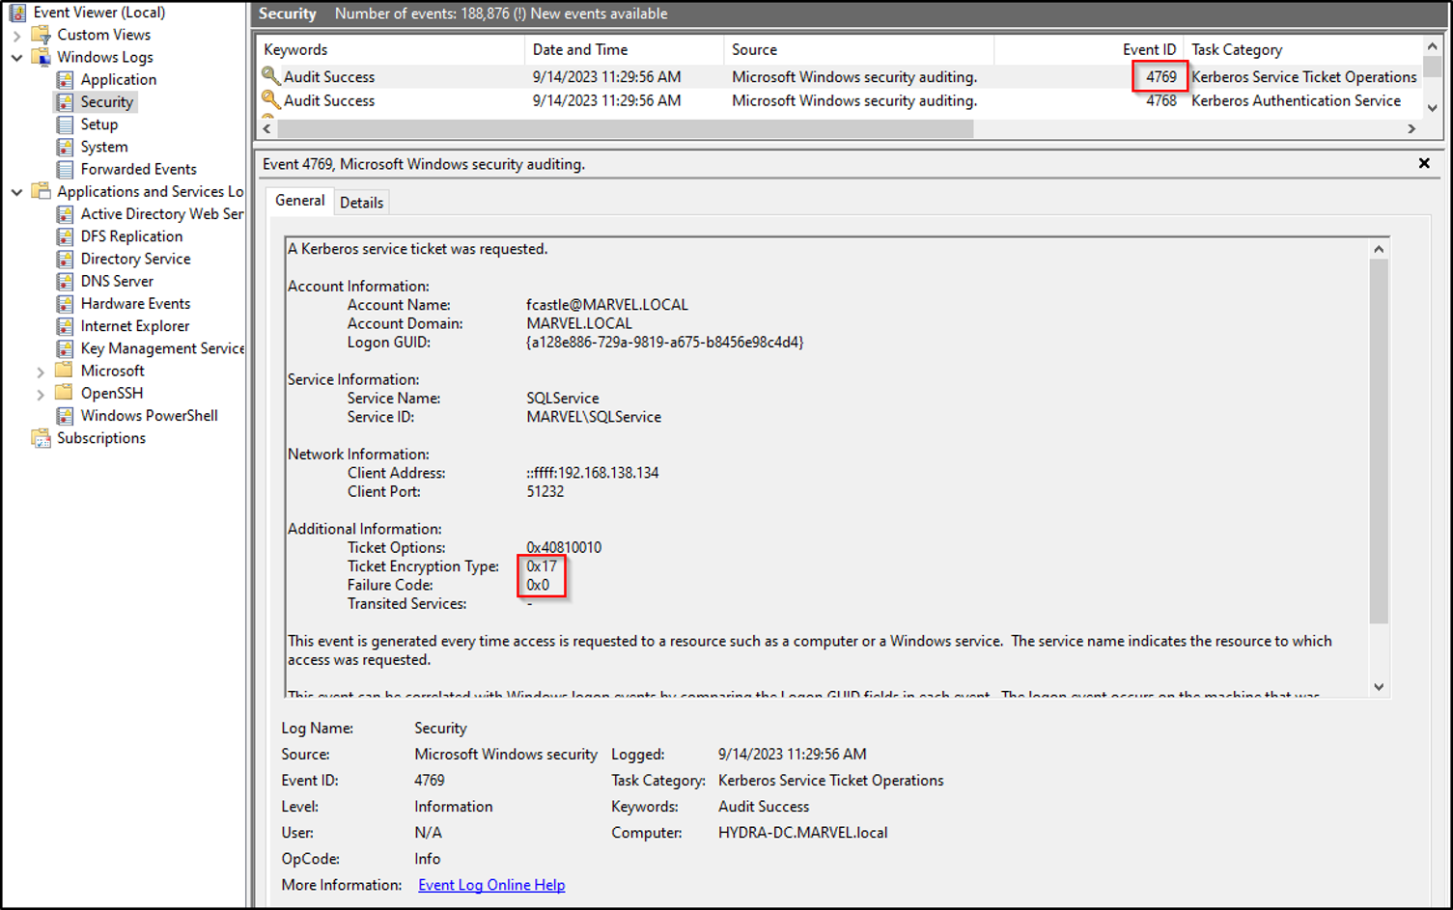Select the 4768 Kerberos Authentication event row

[x=676, y=100]
